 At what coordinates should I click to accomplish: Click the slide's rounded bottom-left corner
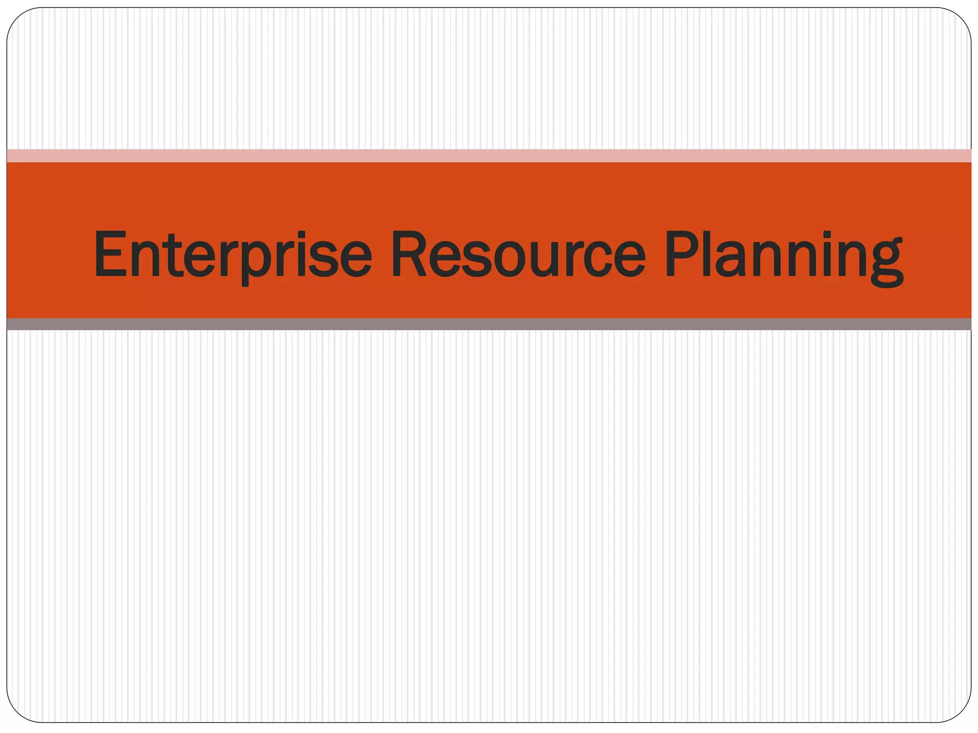17,712
